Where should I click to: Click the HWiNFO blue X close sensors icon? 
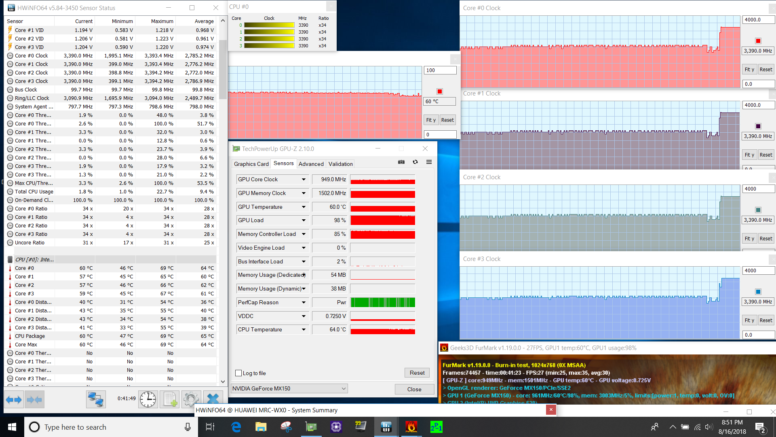click(x=213, y=399)
